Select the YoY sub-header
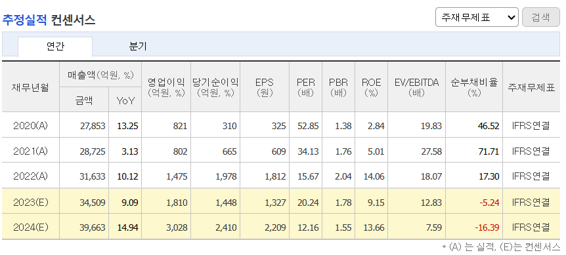Screen dimensions: 566x255 (x=125, y=101)
